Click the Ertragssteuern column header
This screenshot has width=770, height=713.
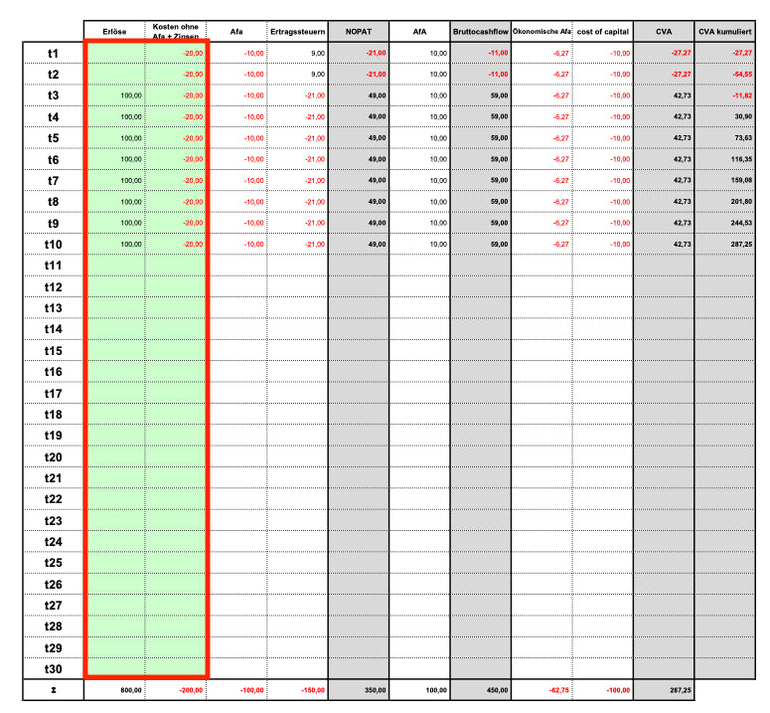(x=298, y=32)
